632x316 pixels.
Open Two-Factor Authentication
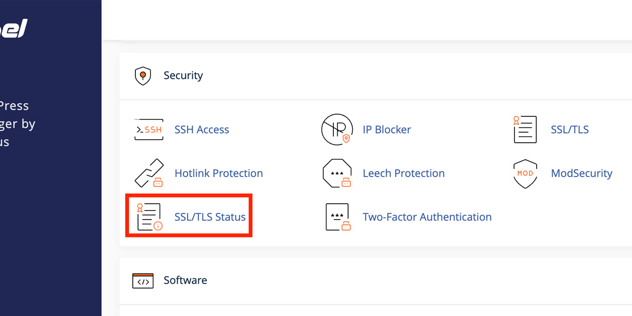click(427, 216)
